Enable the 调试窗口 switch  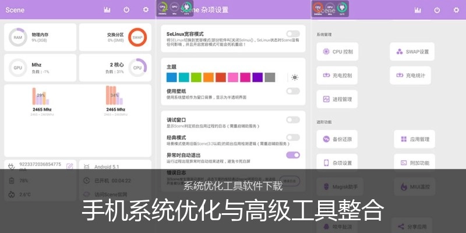pyautogui.click(x=293, y=120)
